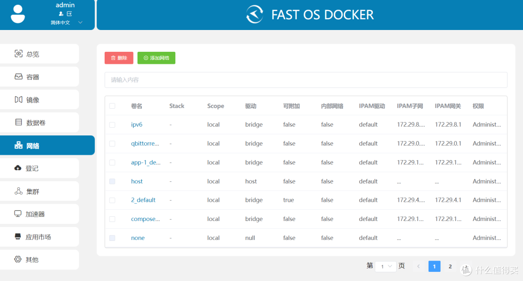The image size is (523, 281).
Task: Click the green 添加网络 add network button
Action: click(156, 58)
